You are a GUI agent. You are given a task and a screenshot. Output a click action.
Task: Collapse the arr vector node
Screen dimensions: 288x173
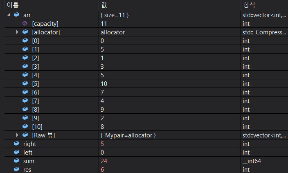[x=9, y=15]
